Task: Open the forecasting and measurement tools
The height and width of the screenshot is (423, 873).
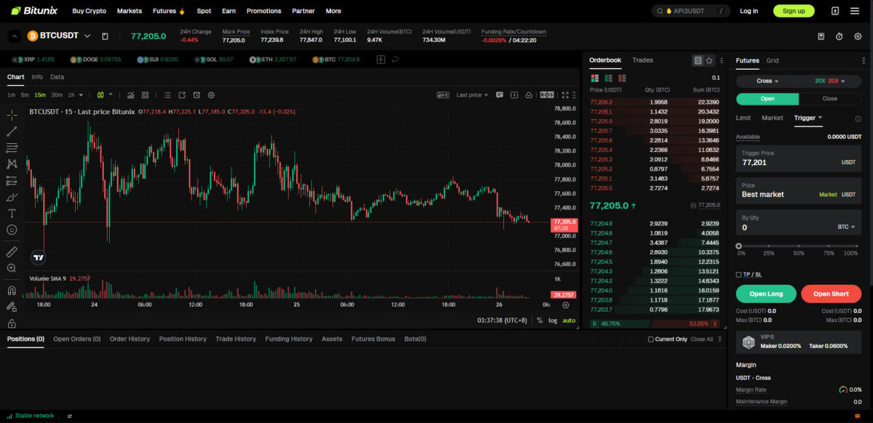Action: pyautogui.click(x=12, y=180)
